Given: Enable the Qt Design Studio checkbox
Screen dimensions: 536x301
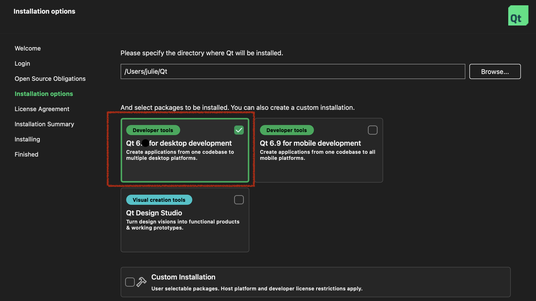Looking at the screenshot, I should pos(239,199).
